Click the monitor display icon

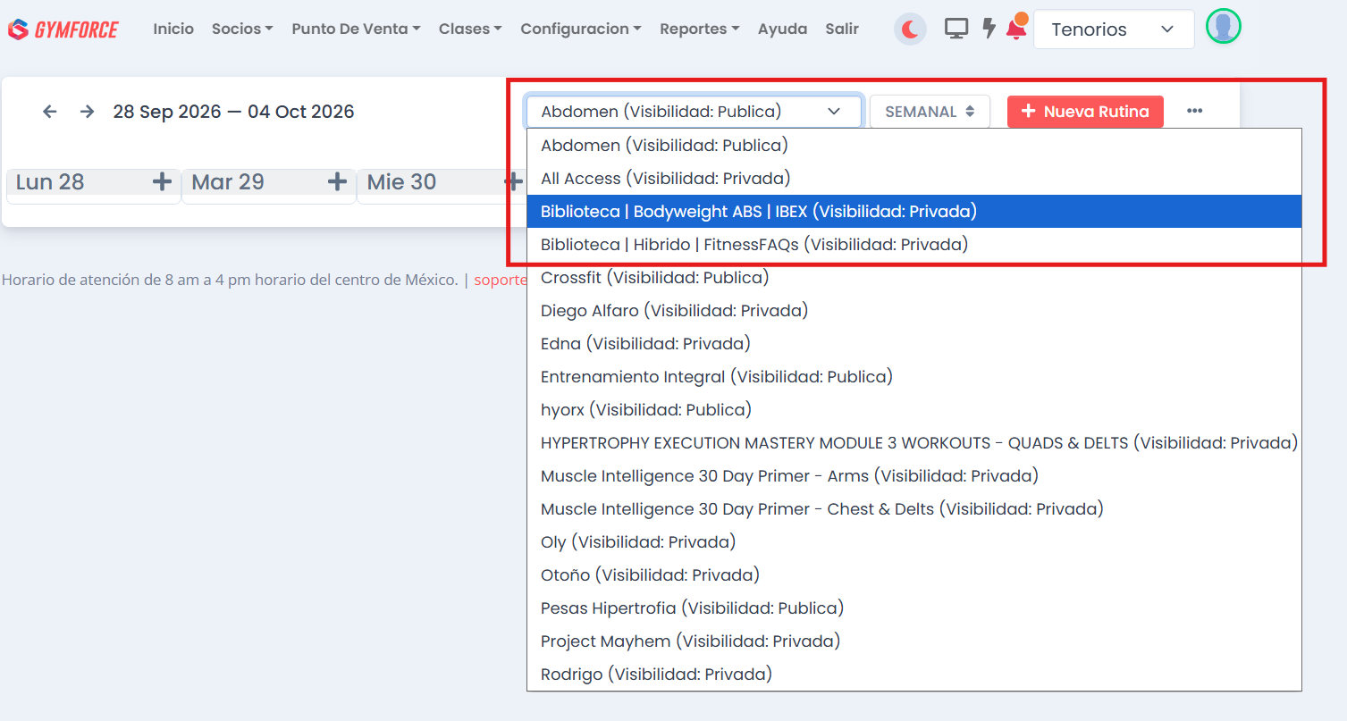956,29
